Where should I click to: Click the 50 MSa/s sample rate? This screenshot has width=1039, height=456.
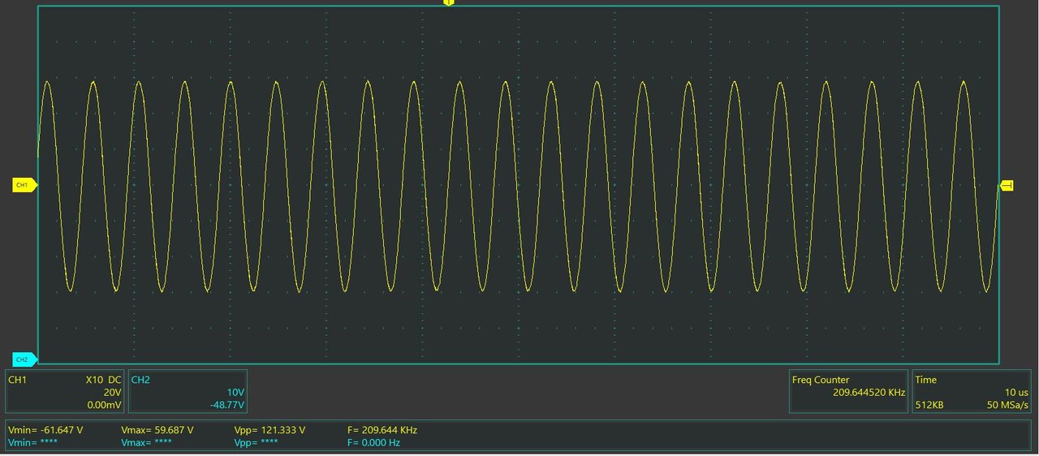[1007, 404]
